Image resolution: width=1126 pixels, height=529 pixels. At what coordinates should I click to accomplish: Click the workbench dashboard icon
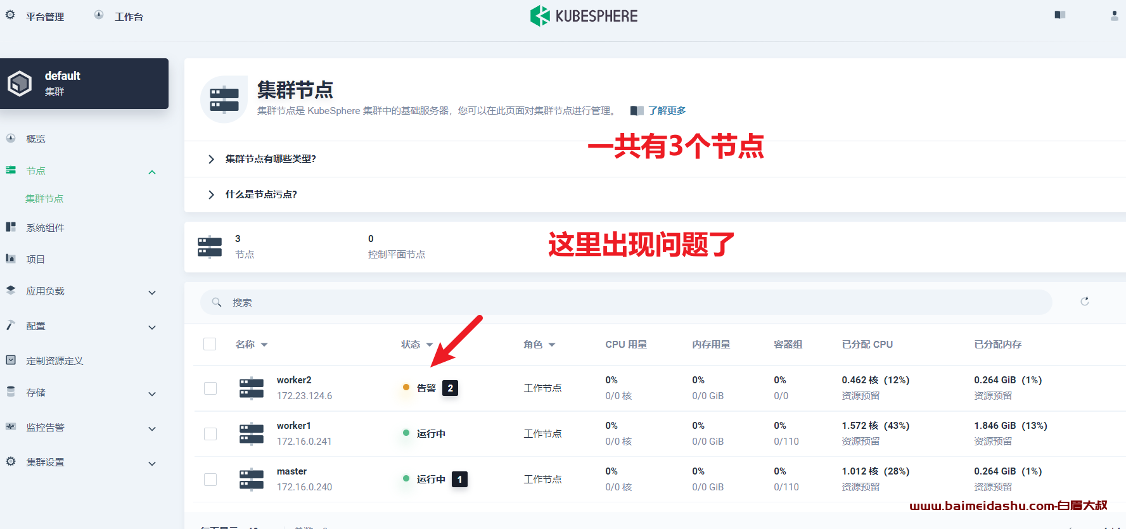[99, 15]
